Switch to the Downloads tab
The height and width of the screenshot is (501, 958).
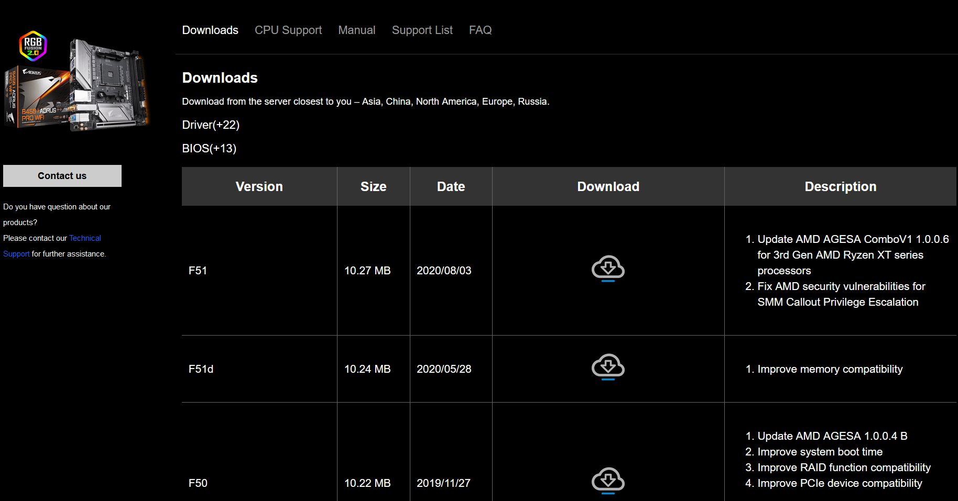210,30
